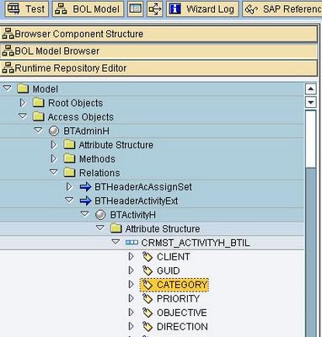
Task: Expand Attribute Structure under BTAdminH
Action: [54, 145]
